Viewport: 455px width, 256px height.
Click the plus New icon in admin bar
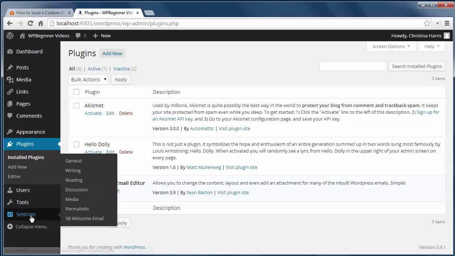click(95, 36)
